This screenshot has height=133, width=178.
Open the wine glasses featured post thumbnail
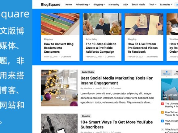click(59, 88)
